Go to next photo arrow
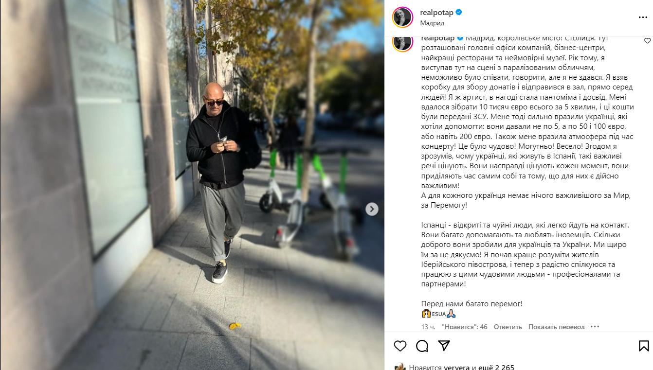The image size is (653, 370). pos(372,209)
